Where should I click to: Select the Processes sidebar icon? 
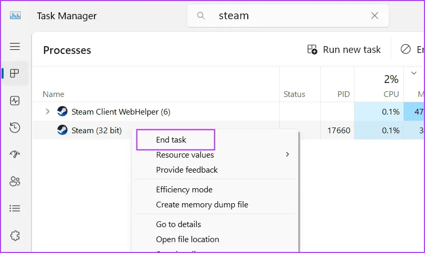coord(15,73)
